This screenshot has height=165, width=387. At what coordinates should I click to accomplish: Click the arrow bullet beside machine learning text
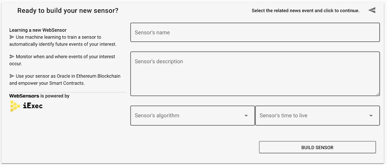point(12,37)
